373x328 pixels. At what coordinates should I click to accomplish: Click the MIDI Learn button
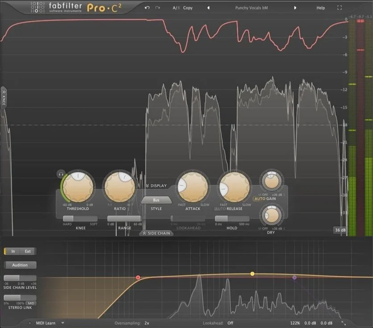pos(46,323)
